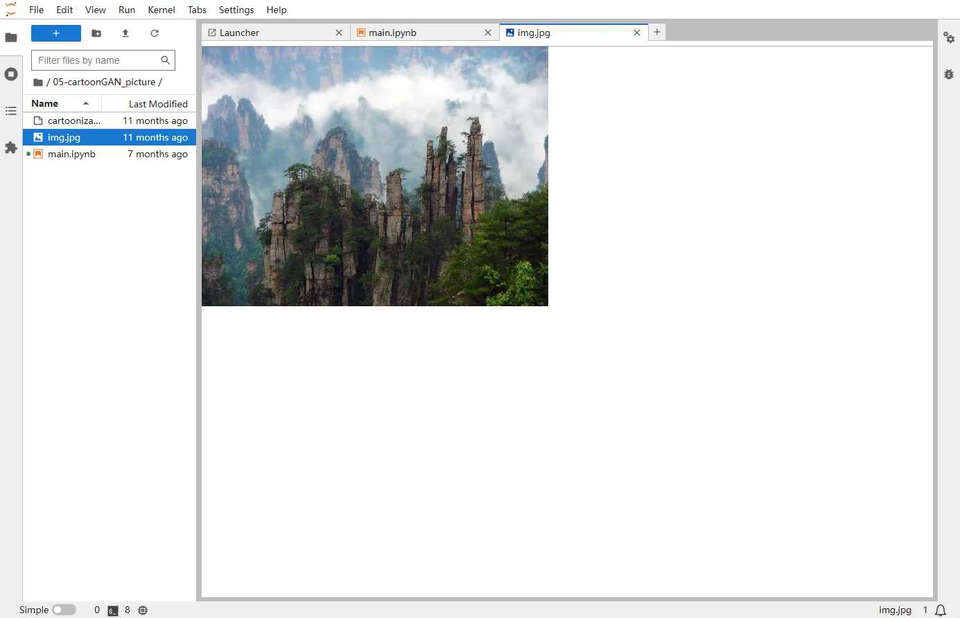Screen dimensions: 960x618
Task: Select the cartooniza... file row
Action: click(x=110, y=121)
